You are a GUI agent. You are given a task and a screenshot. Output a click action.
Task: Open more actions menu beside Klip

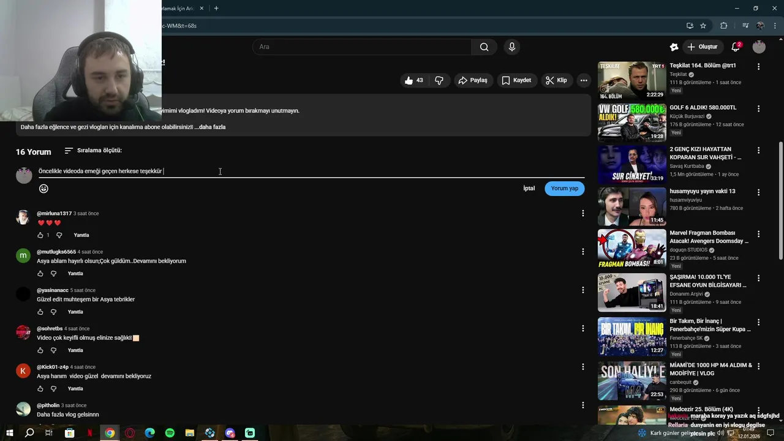584,80
